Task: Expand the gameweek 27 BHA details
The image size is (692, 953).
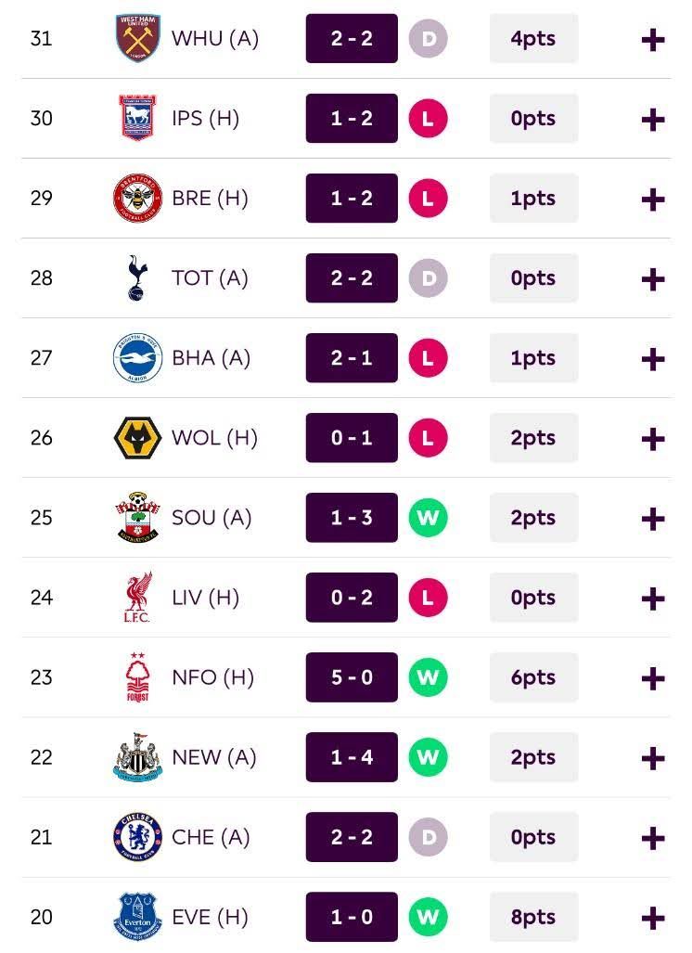Action: [x=653, y=360]
